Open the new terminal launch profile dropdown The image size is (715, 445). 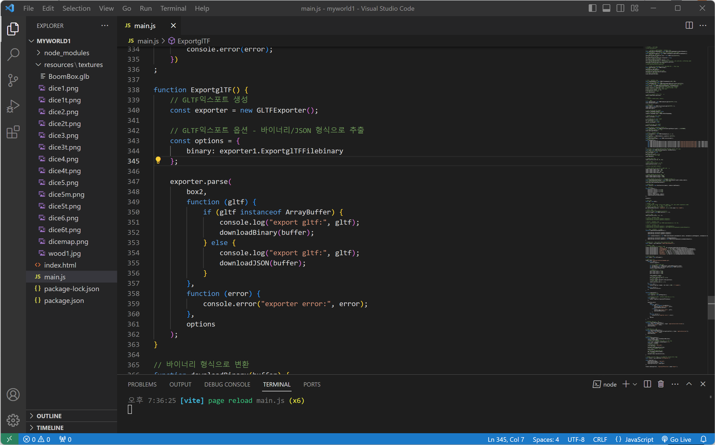click(x=635, y=384)
